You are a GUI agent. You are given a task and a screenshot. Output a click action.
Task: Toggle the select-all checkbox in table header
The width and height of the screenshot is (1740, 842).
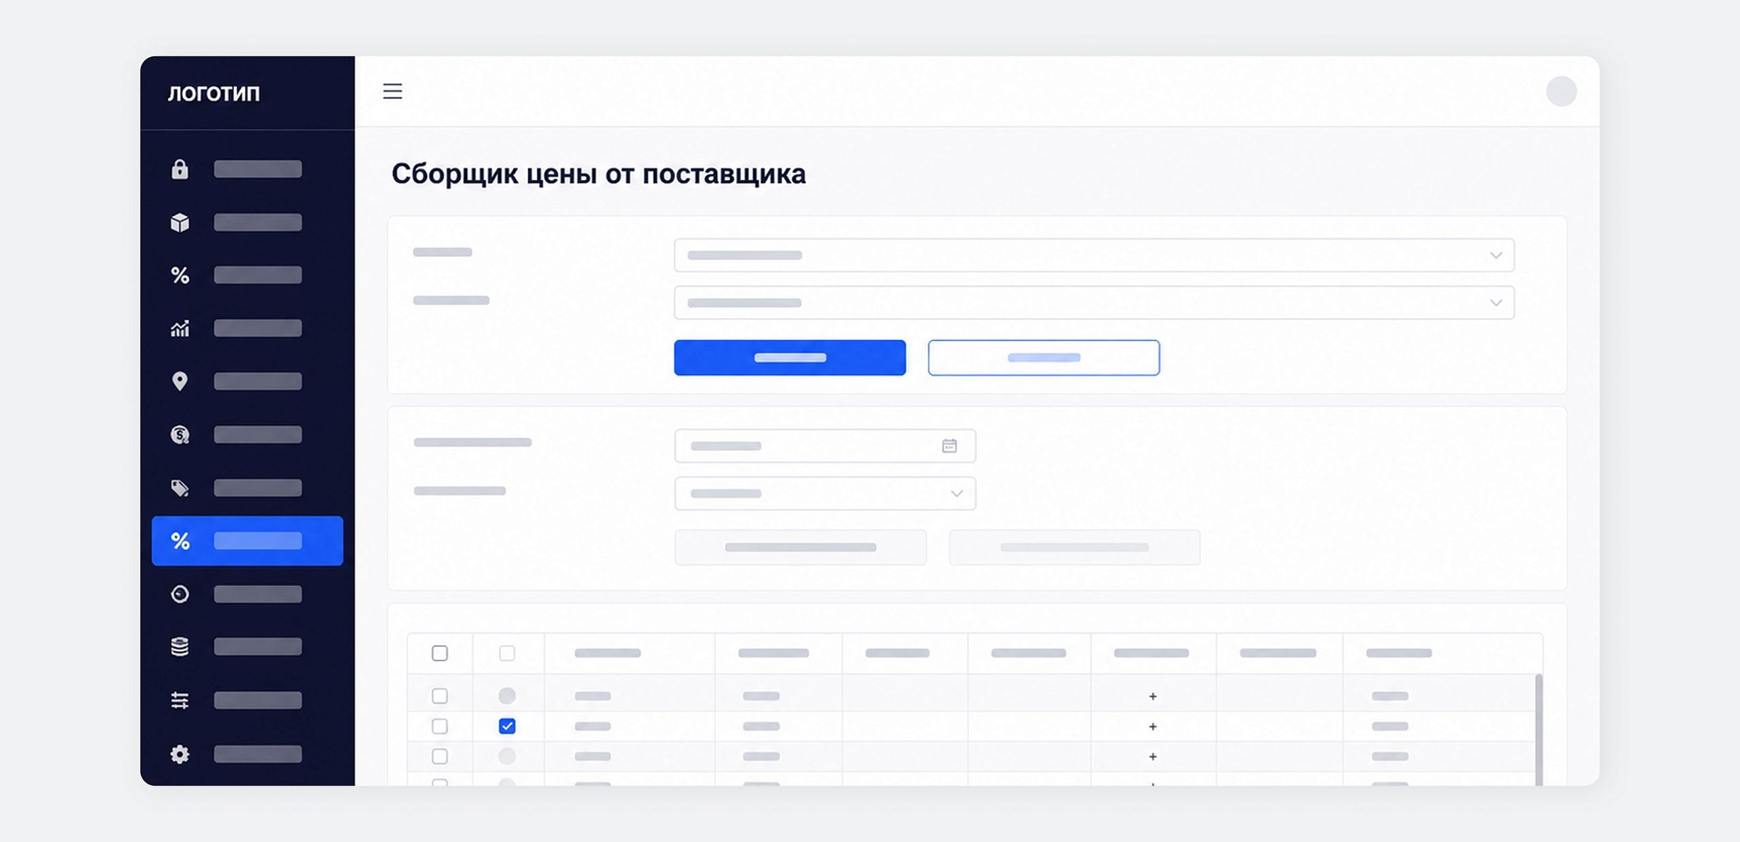pos(440,653)
